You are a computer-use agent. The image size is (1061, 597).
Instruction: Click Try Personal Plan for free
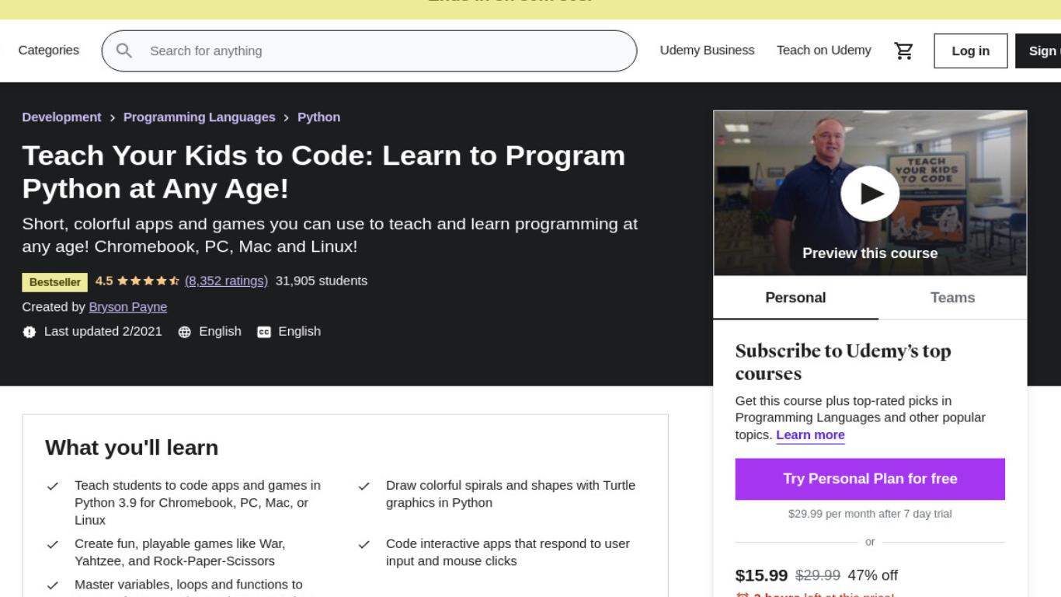pos(870,479)
